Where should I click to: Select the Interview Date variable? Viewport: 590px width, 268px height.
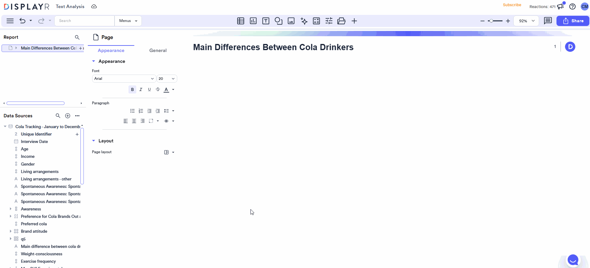pyautogui.click(x=34, y=141)
